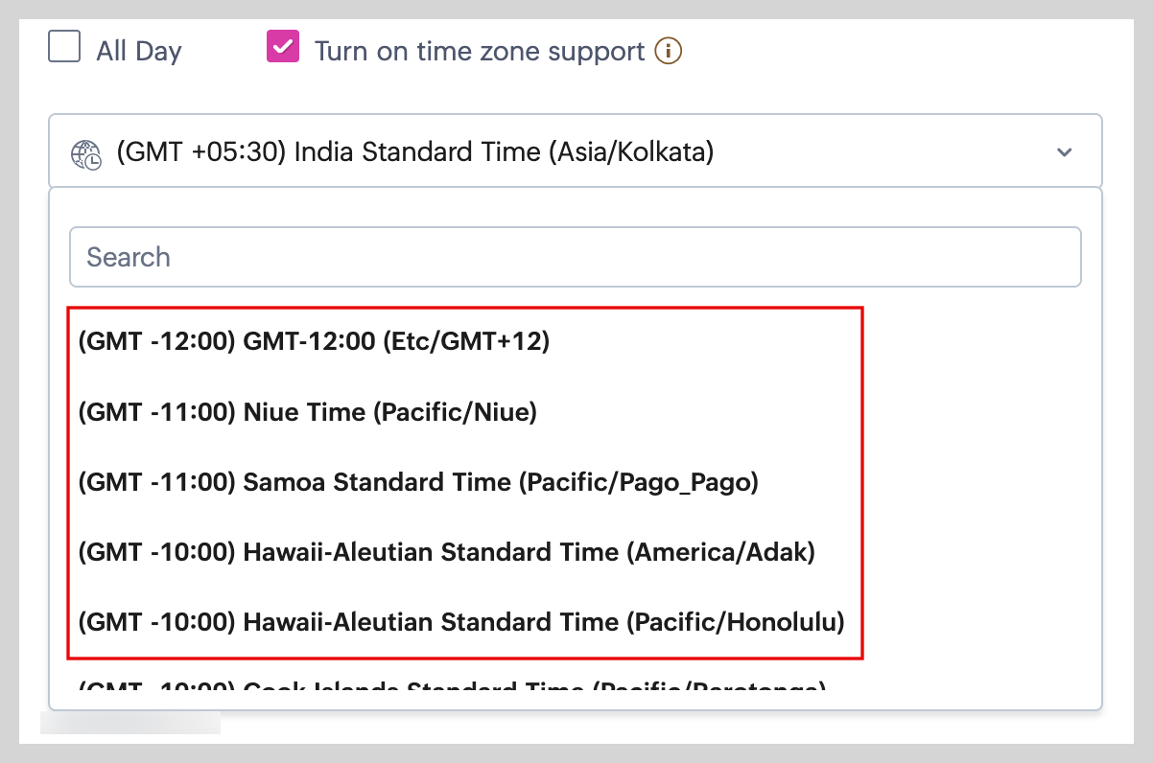Focus the time zone Search field
The width and height of the screenshot is (1153, 763).
coord(575,257)
